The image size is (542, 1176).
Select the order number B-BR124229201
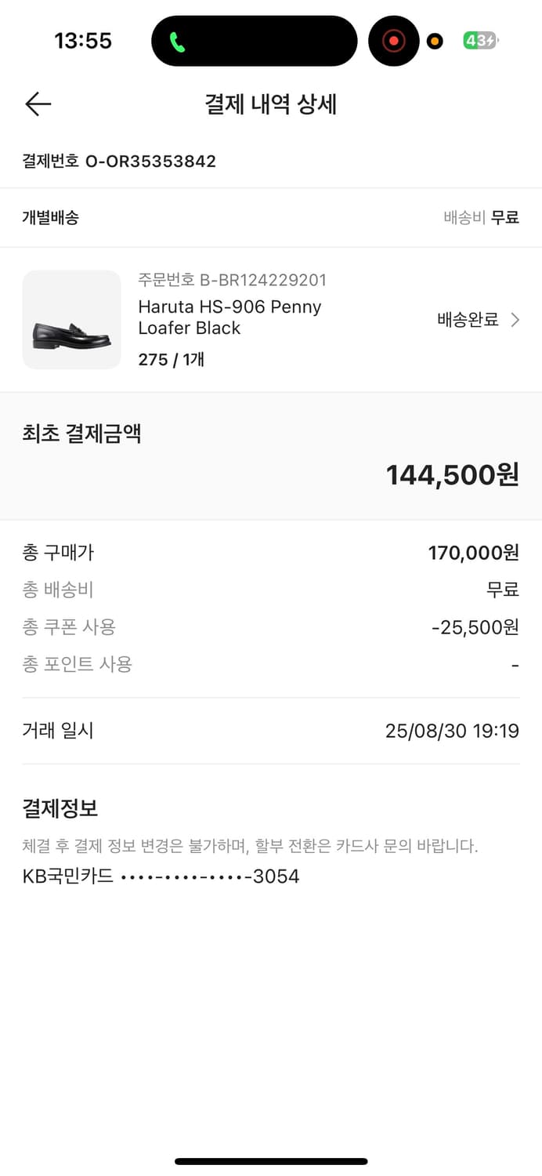tap(231, 280)
